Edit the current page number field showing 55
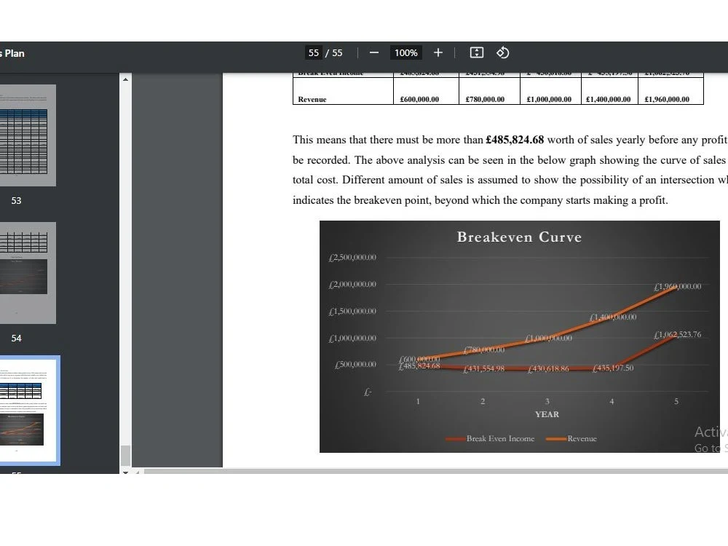This screenshot has height=546, width=728. click(x=313, y=53)
